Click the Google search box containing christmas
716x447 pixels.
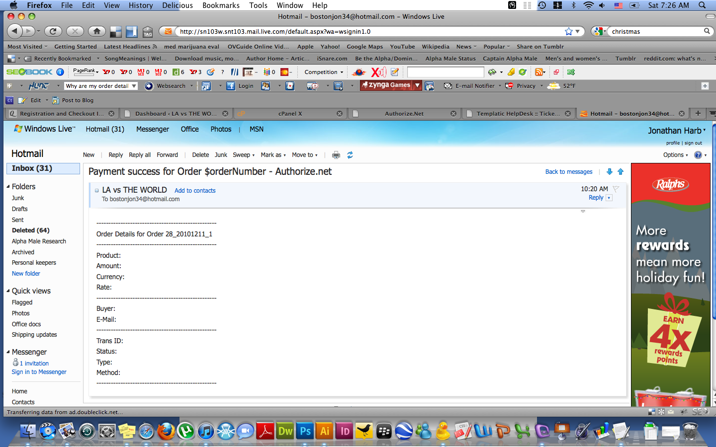pyautogui.click(x=656, y=31)
